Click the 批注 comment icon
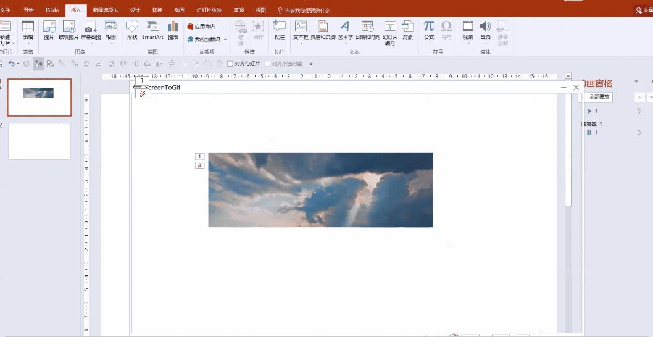653x337 pixels. (280, 29)
